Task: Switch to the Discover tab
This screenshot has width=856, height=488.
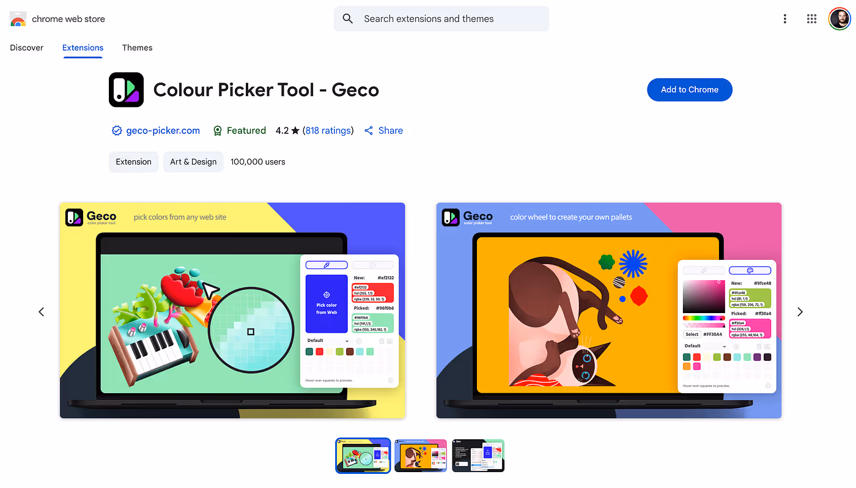Action: (27, 48)
